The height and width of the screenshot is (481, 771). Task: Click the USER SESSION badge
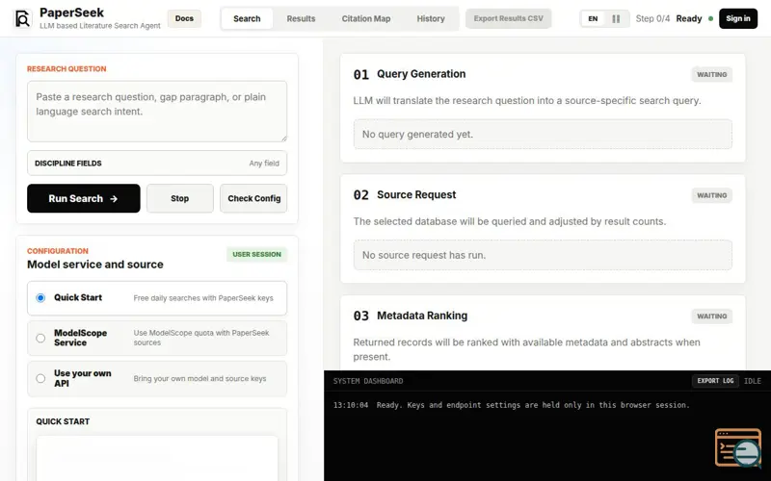[x=256, y=254]
